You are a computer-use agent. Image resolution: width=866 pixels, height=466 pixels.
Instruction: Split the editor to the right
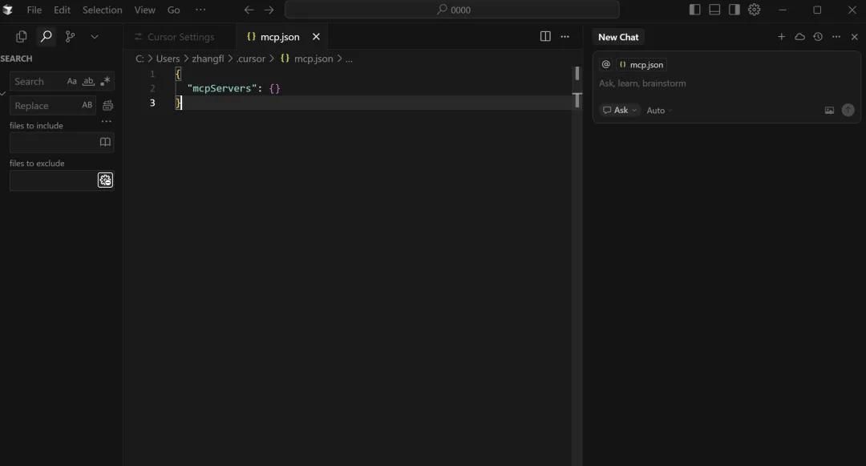(x=545, y=37)
